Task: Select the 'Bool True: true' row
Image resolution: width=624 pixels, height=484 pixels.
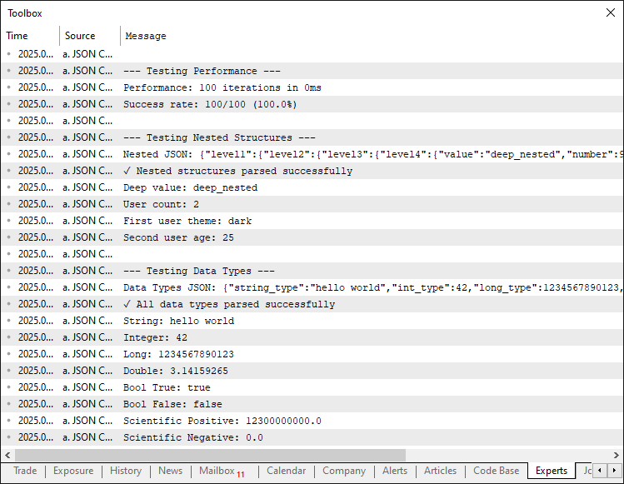Action: [312, 387]
